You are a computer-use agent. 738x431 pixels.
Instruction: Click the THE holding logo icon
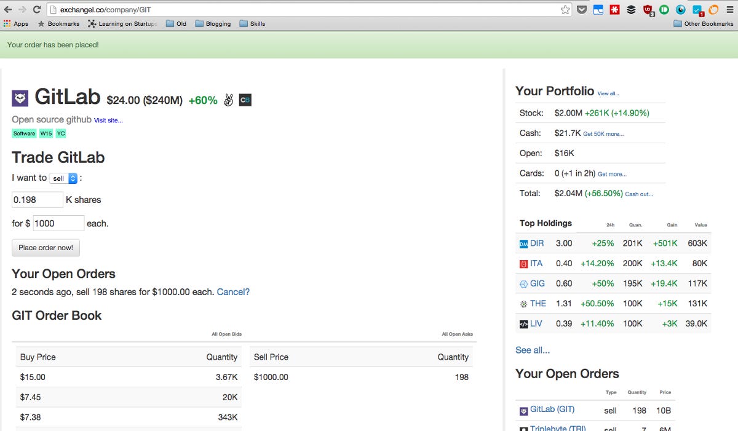coord(524,304)
